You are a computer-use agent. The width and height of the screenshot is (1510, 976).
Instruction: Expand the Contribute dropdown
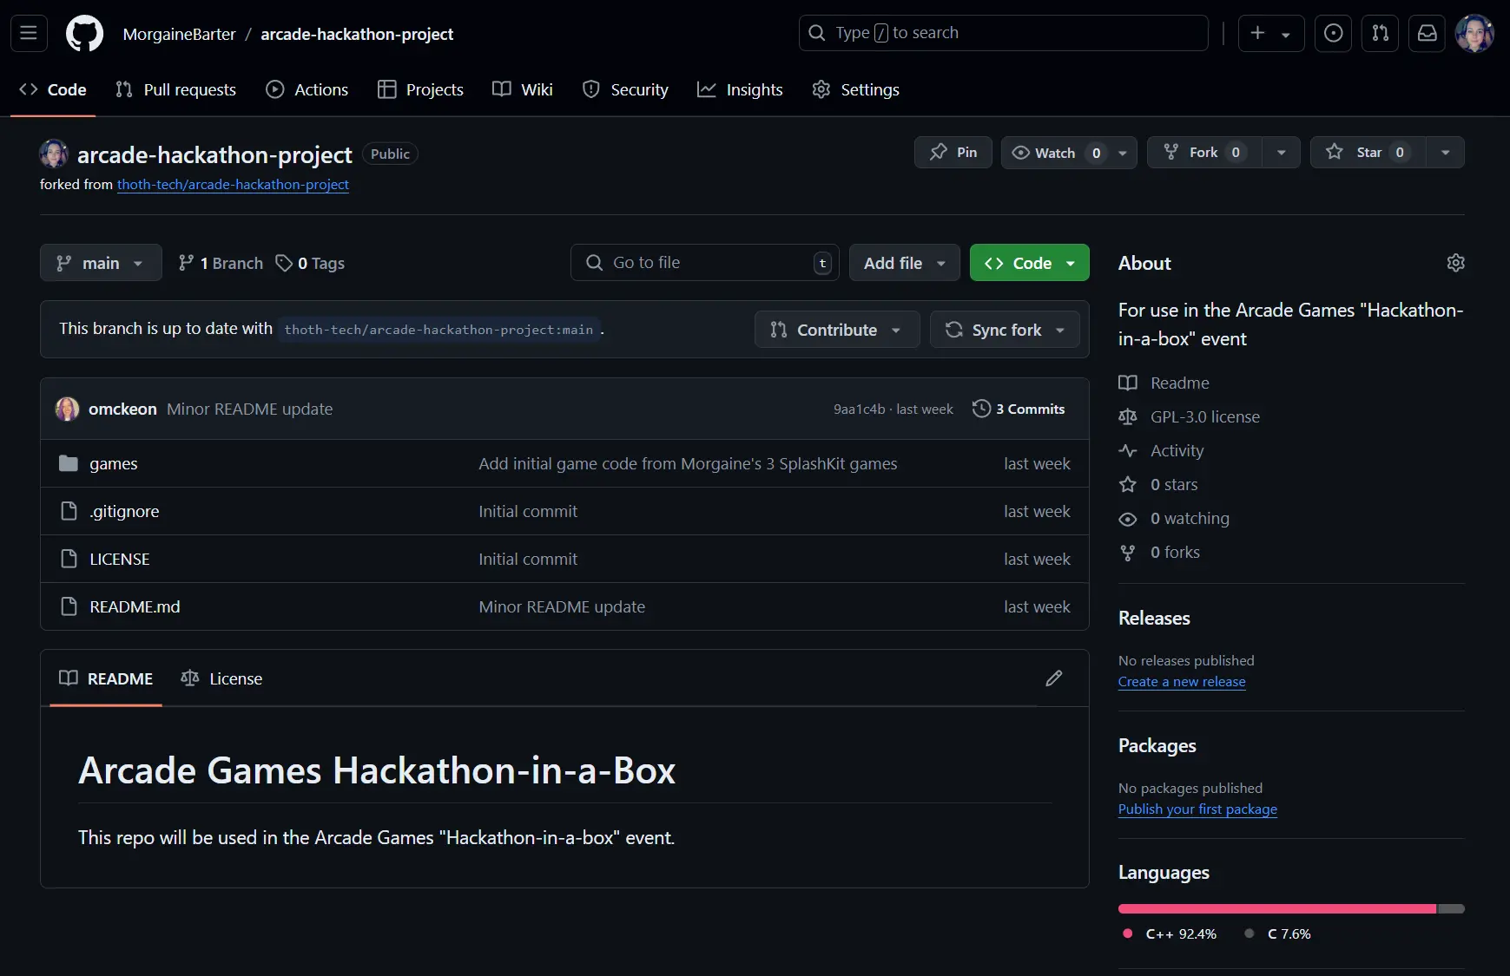click(837, 330)
